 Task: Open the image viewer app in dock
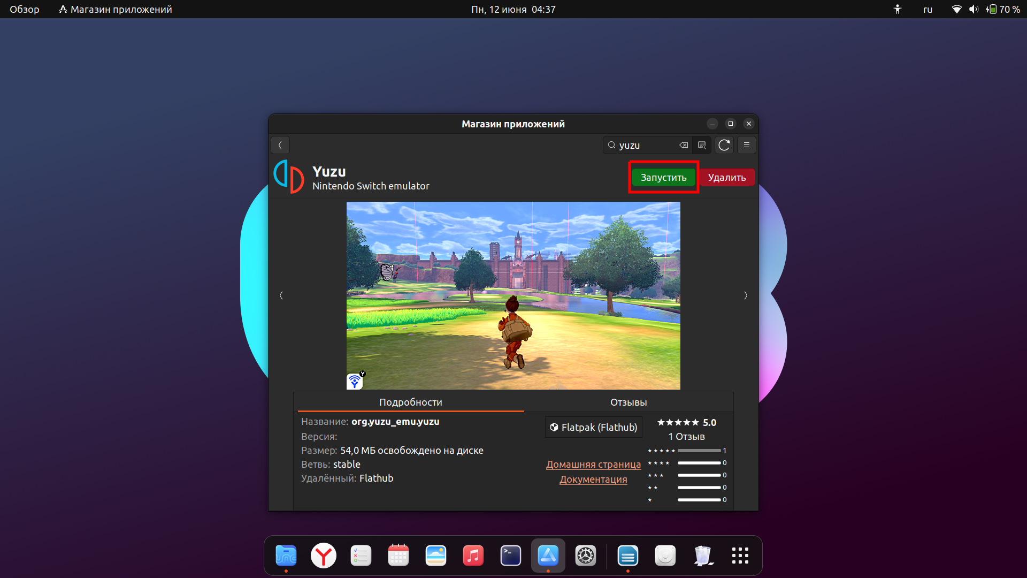[x=436, y=556]
